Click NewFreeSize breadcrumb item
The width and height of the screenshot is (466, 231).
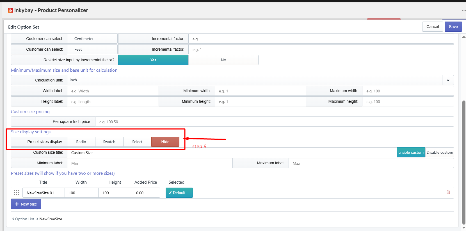(x=51, y=219)
